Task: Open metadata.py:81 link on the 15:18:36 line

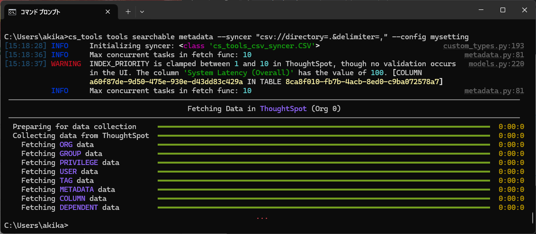Action: click(494, 55)
